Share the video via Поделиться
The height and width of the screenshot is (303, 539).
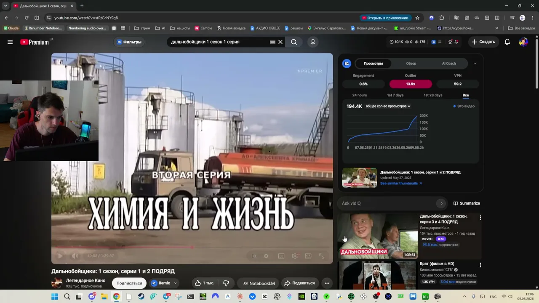299,283
